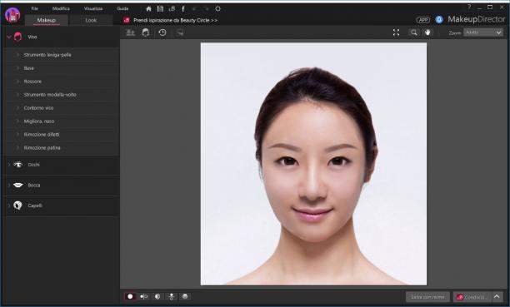Toggle the split before/after view

tap(157, 296)
